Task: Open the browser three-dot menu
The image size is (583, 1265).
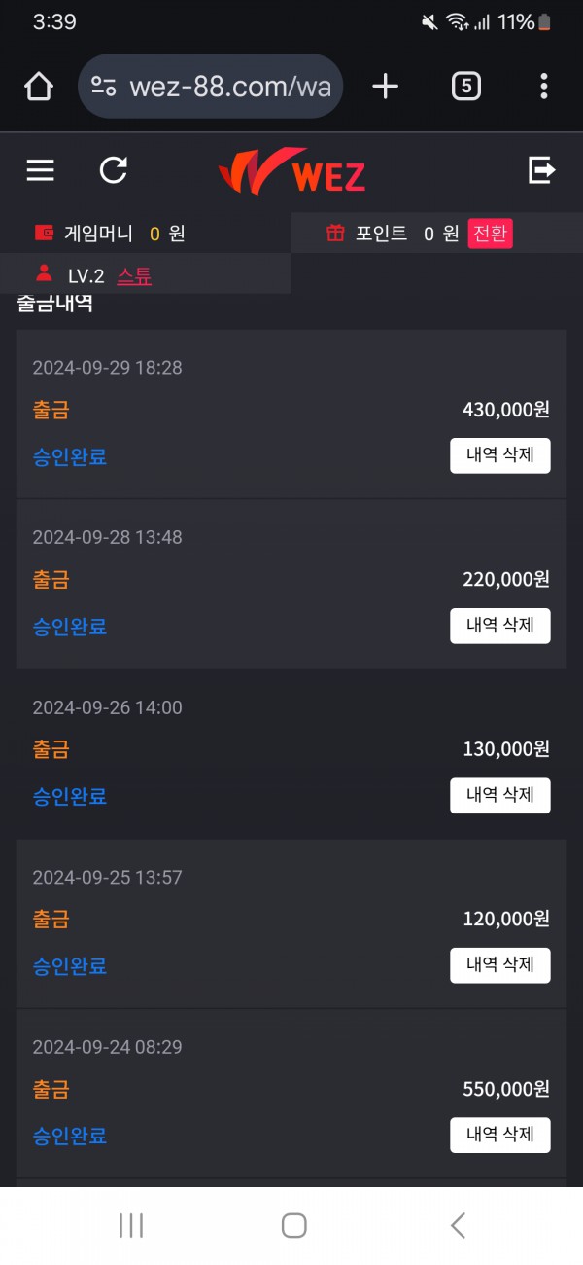Action: (544, 87)
